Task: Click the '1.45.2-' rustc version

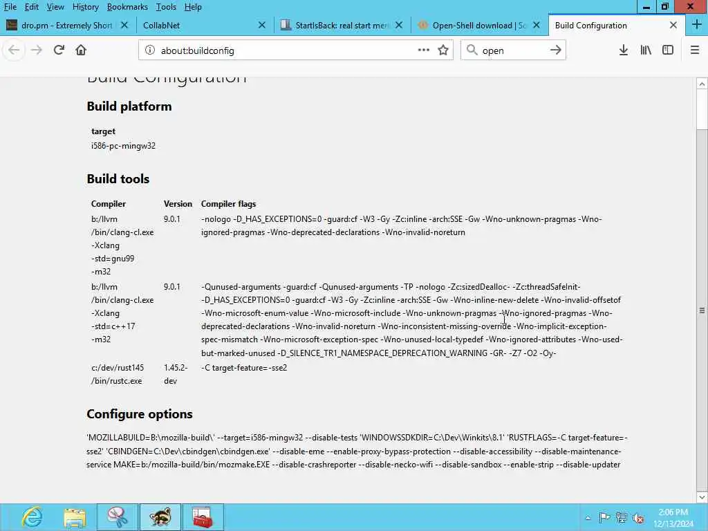Action: [176, 368]
